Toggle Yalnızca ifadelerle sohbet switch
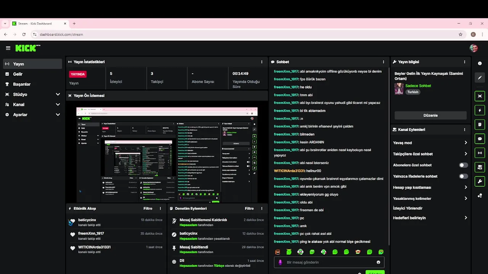The image size is (488, 274). click(x=463, y=176)
